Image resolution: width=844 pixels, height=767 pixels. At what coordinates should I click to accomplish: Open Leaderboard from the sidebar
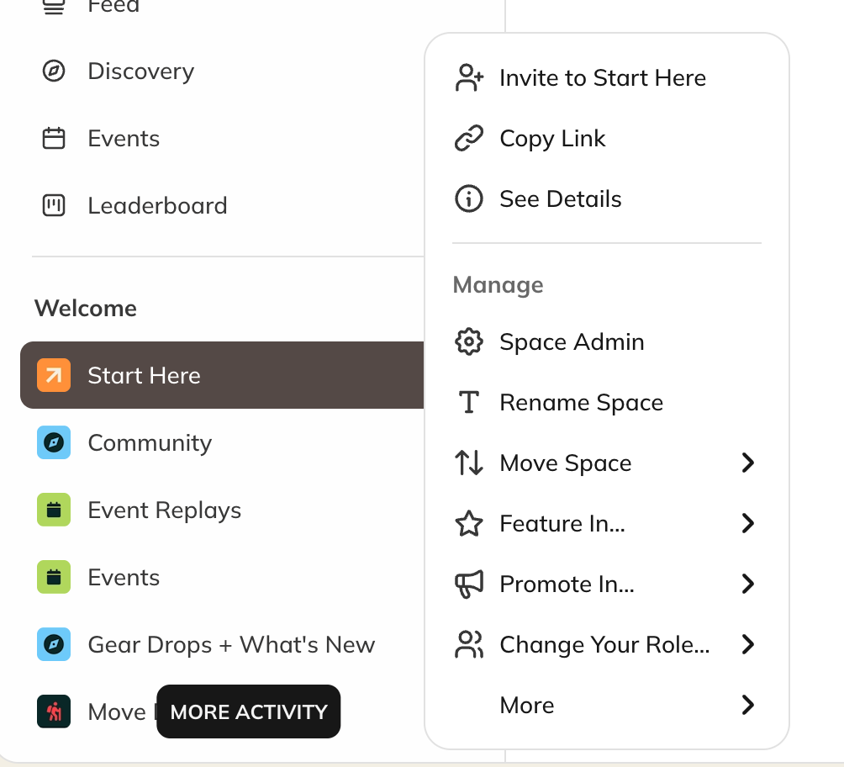coord(222,205)
